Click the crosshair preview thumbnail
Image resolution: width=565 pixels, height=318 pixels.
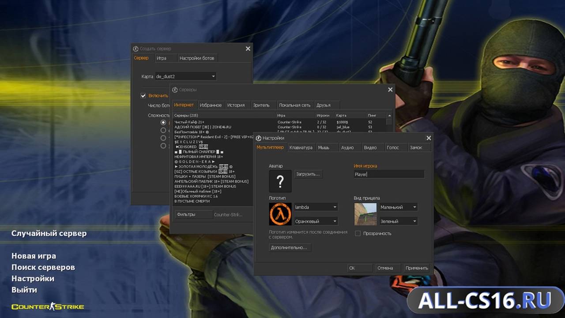tap(365, 214)
